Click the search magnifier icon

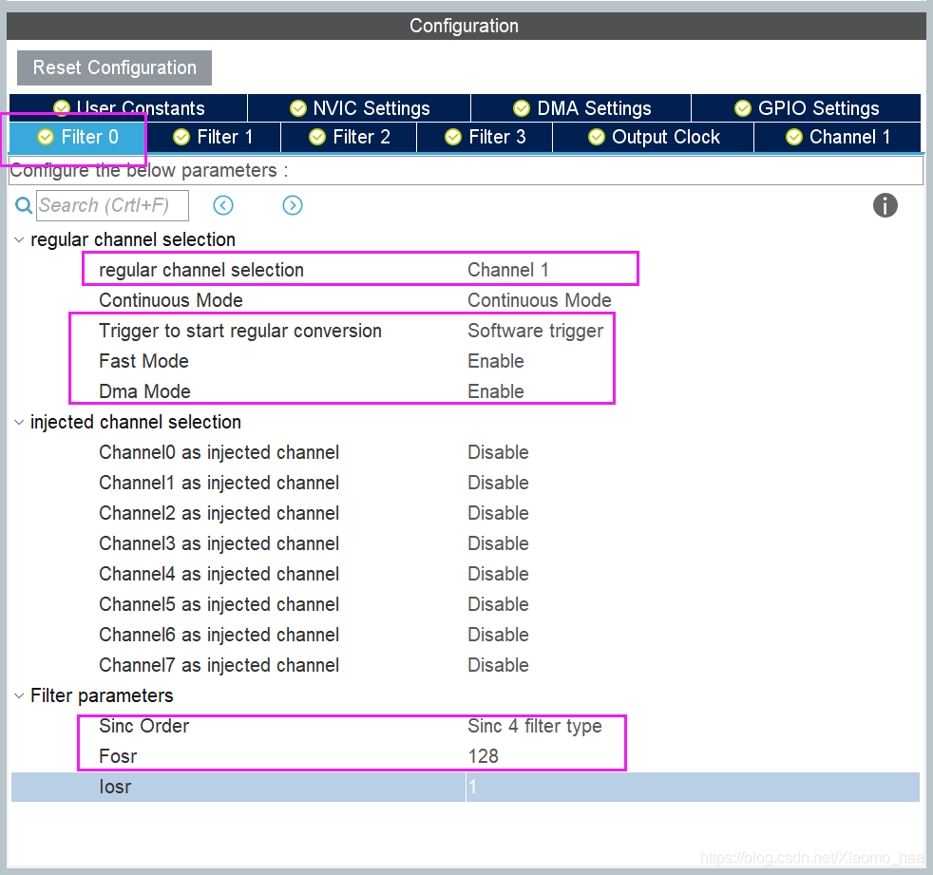click(x=23, y=205)
